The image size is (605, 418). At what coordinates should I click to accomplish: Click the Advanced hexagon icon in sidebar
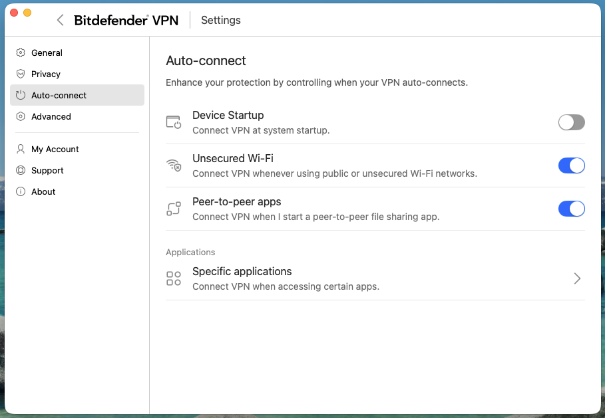(21, 116)
